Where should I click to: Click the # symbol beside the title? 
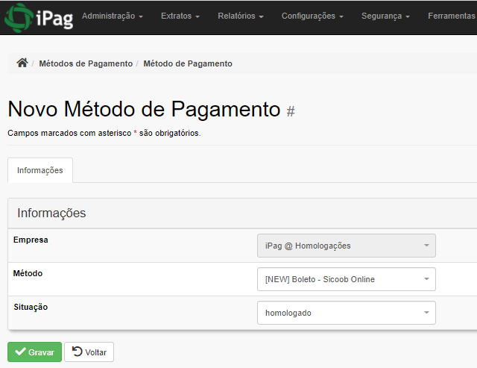[x=291, y=111]
